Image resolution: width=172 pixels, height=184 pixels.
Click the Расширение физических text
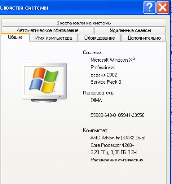(x=117, y=160)
